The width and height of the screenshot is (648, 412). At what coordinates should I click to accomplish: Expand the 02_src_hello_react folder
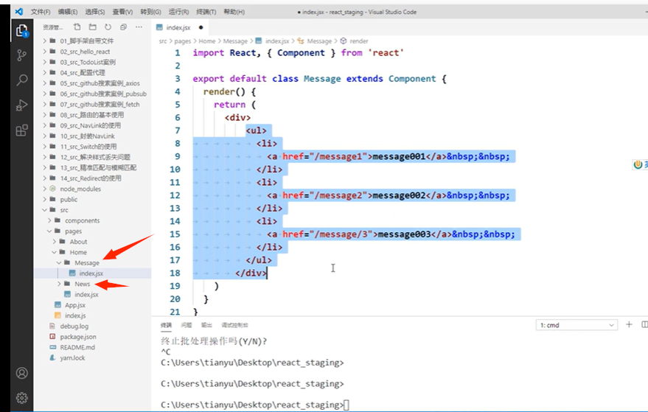pyautogui.click(x=93, y=52)
